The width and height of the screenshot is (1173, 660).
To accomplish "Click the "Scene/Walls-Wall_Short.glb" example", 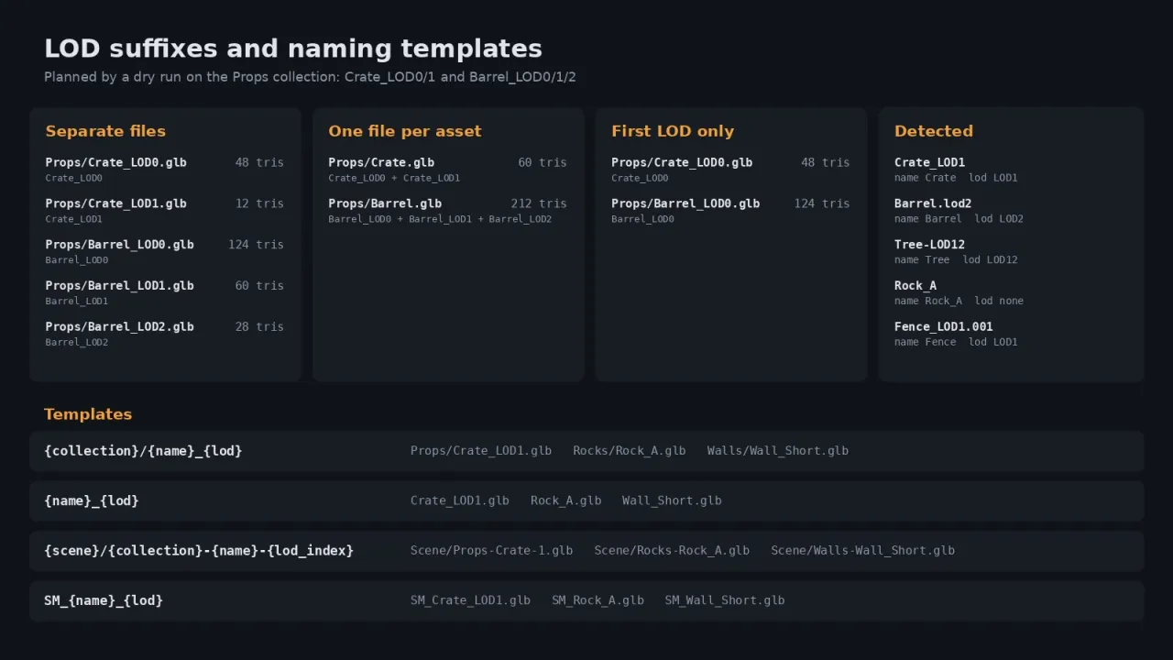I will tap(863, 551).
